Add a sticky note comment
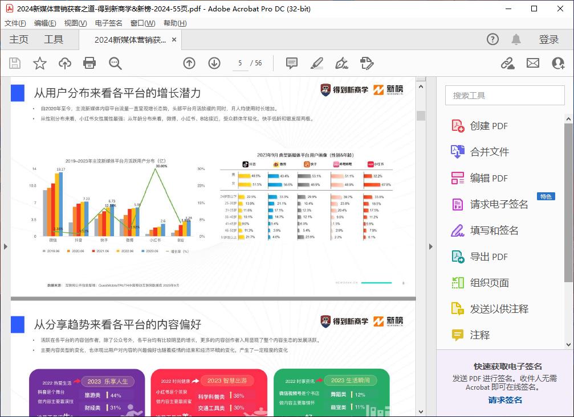The width and height of the screenshot is (574, 417). point(292,63)
